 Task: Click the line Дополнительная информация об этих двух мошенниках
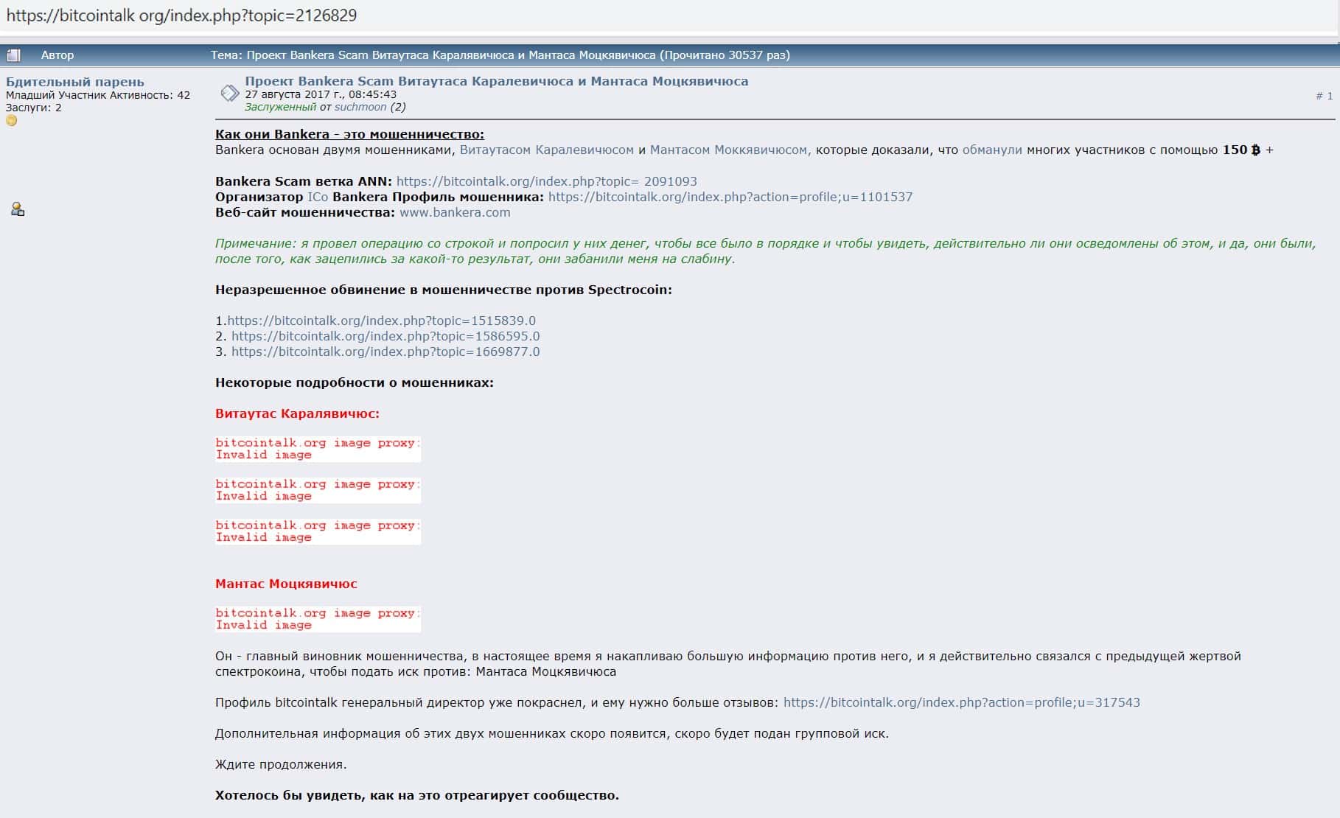click(552, 733)
